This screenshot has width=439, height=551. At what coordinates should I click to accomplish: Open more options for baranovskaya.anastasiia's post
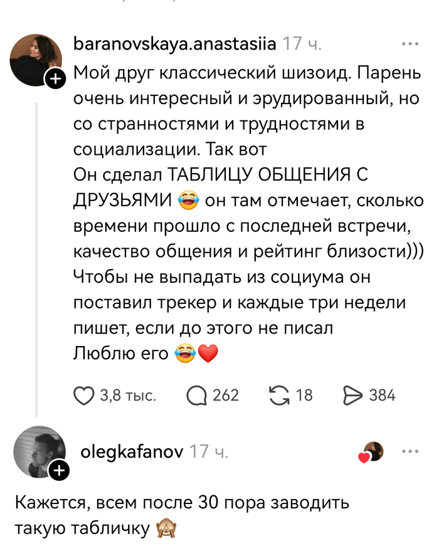tap(410, 45)
